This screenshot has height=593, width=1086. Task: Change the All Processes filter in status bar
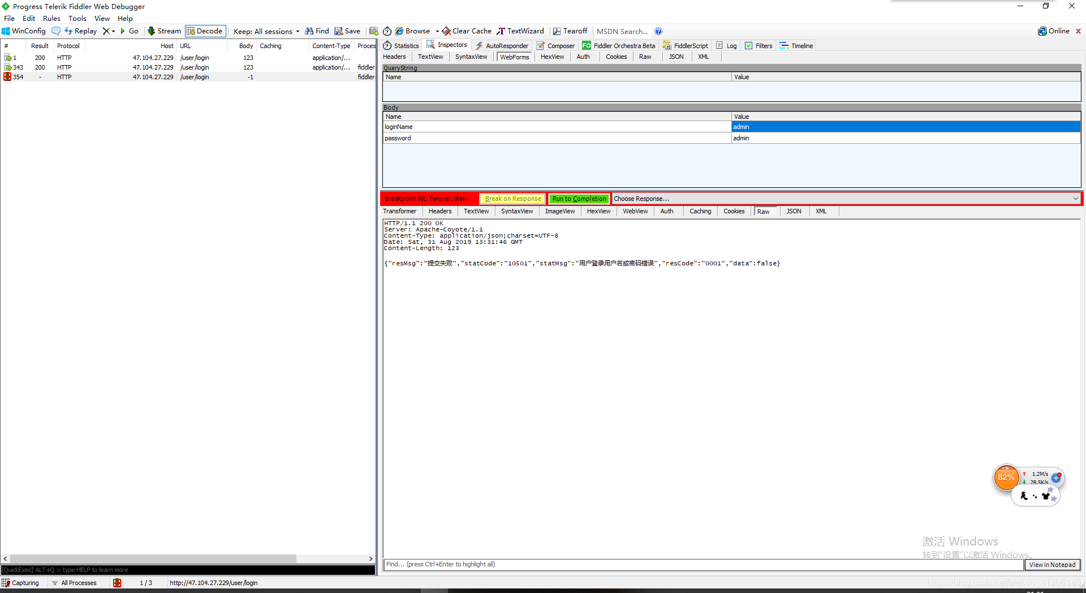tap(74, 583)
